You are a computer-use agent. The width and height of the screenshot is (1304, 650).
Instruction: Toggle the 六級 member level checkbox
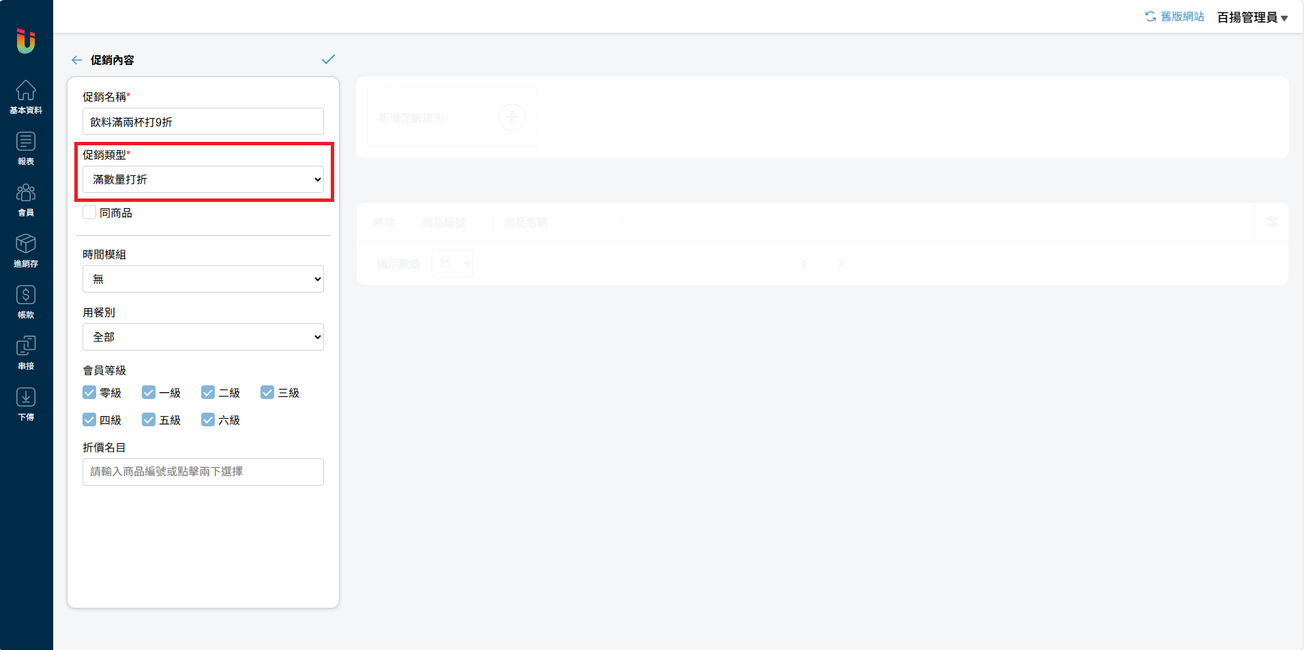click(x=208, y=419)
